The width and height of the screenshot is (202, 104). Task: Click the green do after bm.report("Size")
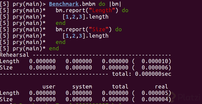(118, 29)
